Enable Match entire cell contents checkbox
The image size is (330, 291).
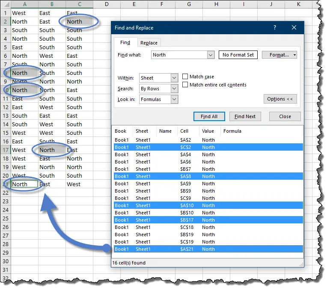click(185, 85)
